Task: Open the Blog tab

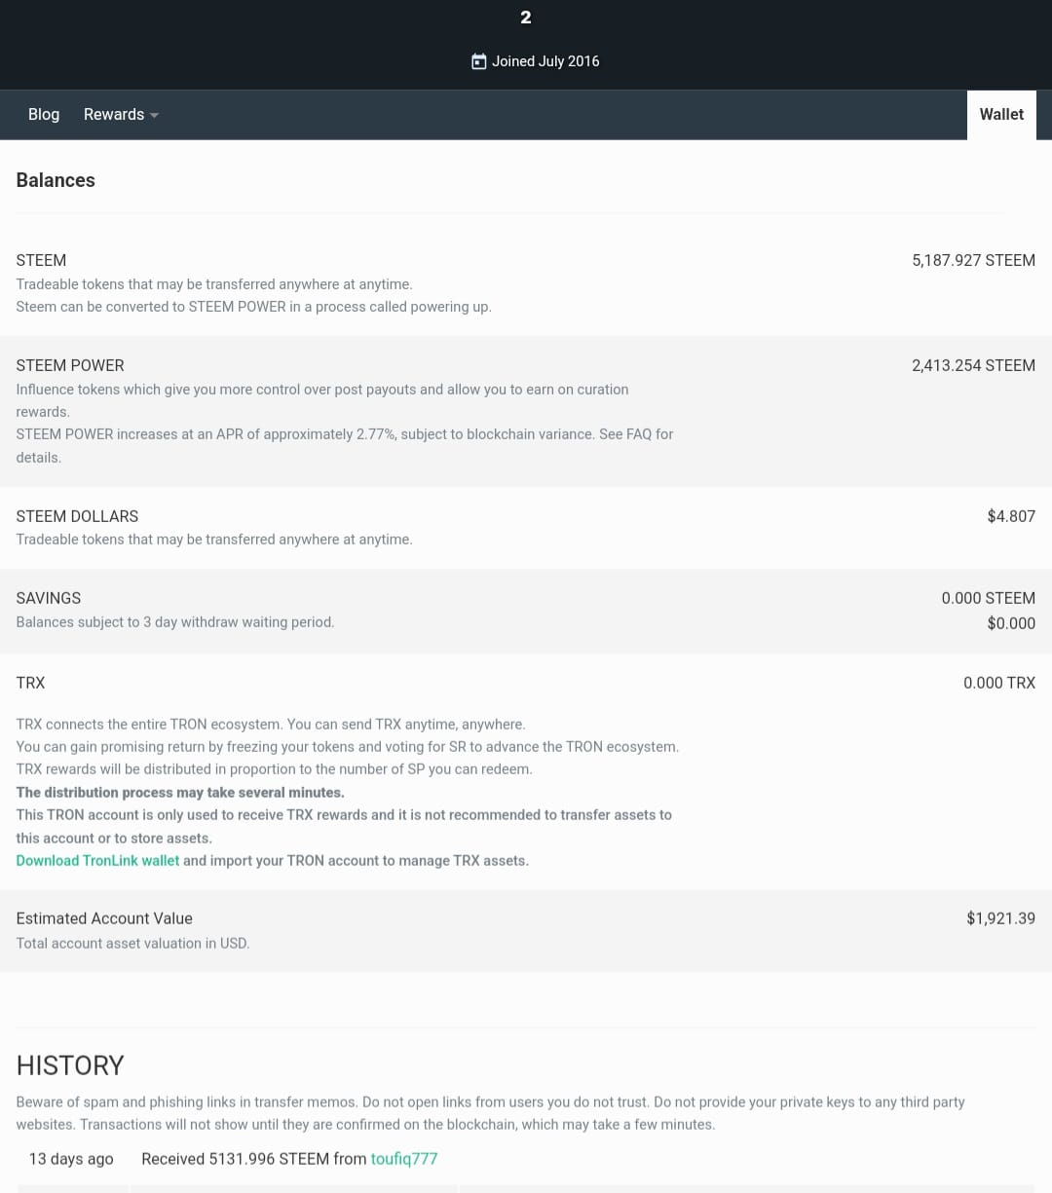Action: (44, 114)
